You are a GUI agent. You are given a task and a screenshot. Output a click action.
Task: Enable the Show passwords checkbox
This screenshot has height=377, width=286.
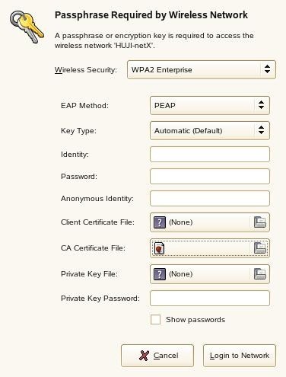(155, 319)
